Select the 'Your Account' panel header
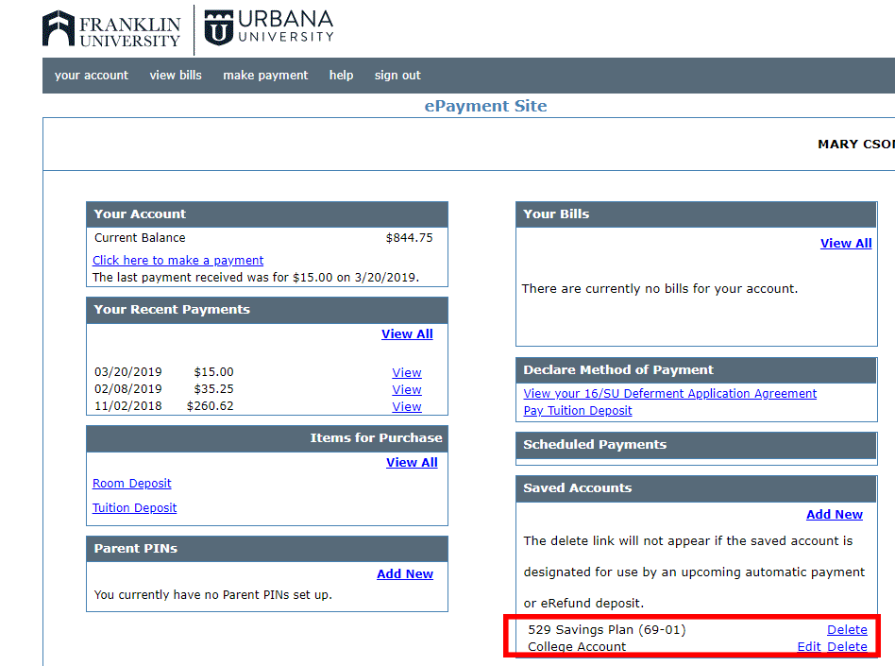Screen dimensions: 895x666 pos(267,214)
